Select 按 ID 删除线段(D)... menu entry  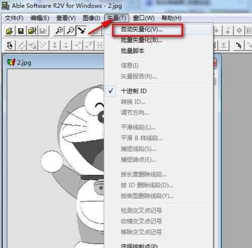tap(159, 185)
